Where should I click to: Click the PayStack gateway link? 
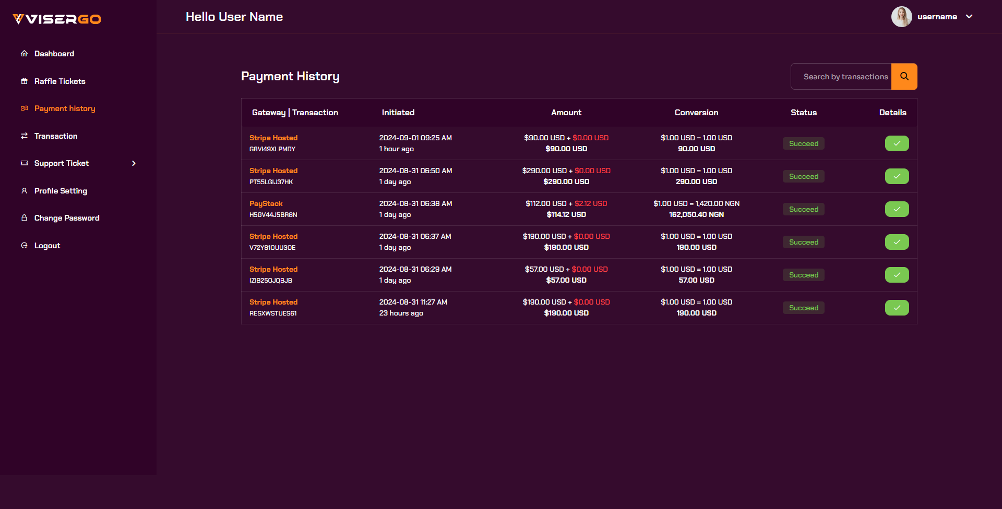(266, 203)
